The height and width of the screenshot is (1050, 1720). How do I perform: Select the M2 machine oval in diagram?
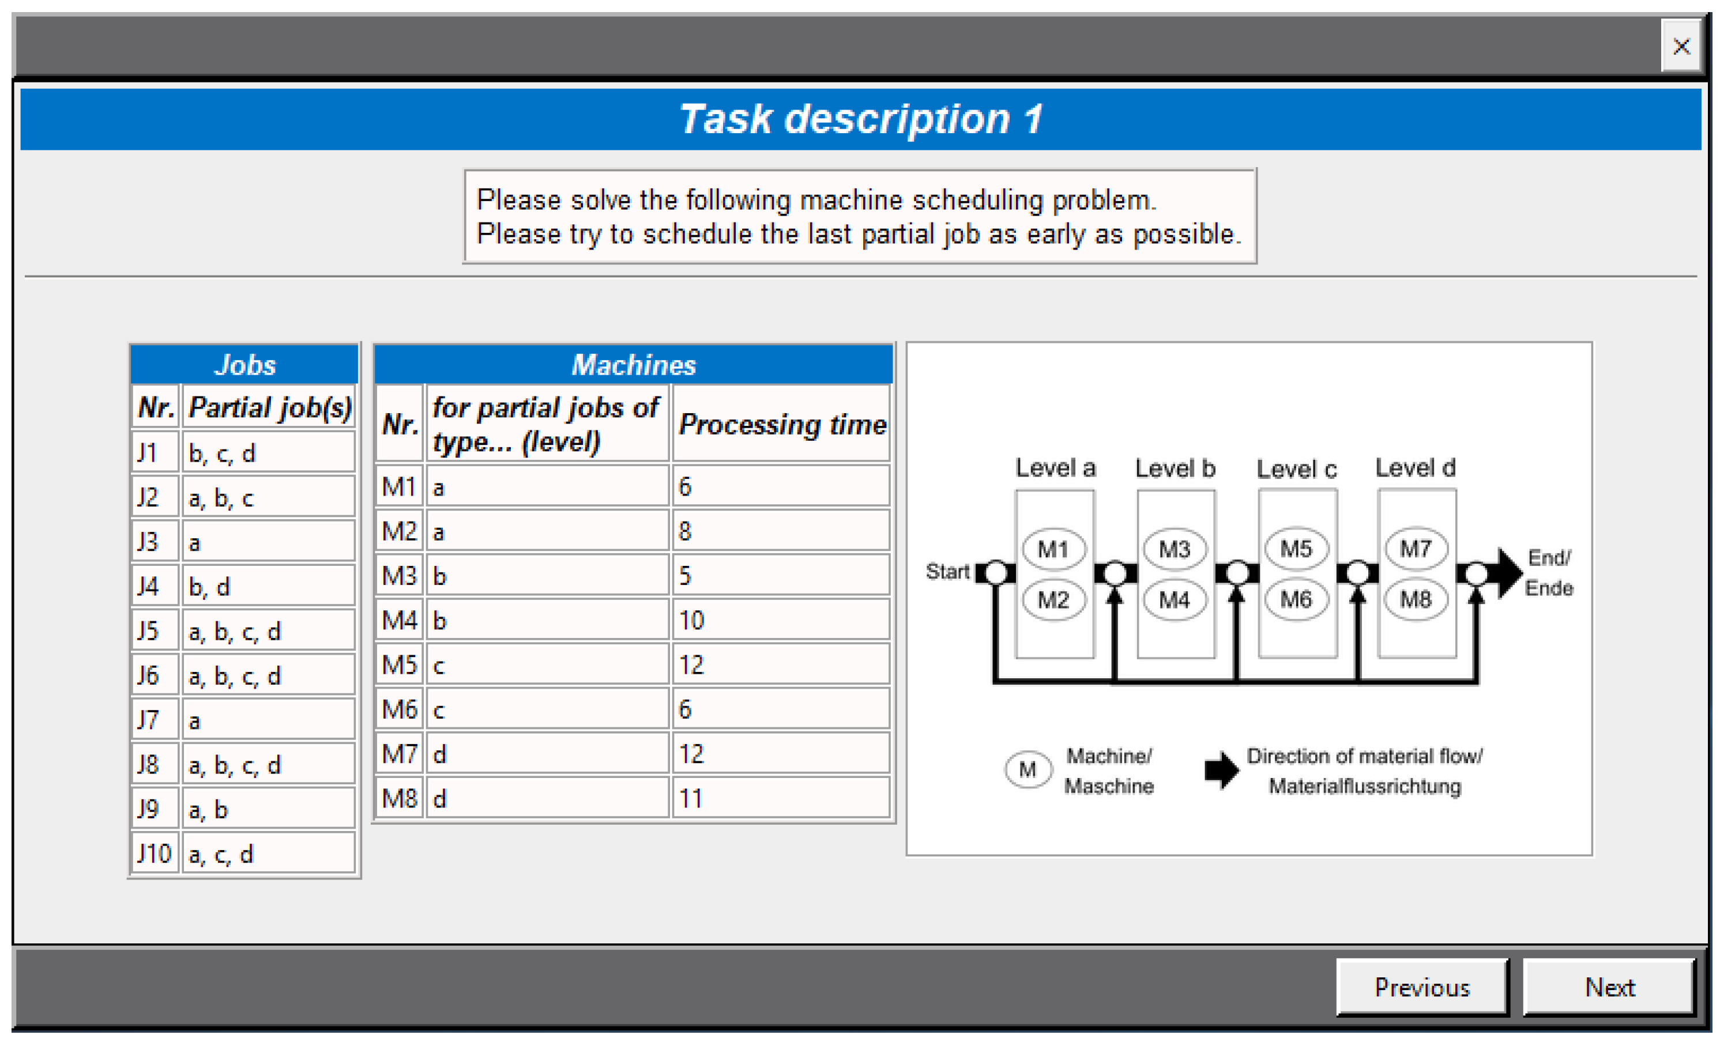point(1053,599)
